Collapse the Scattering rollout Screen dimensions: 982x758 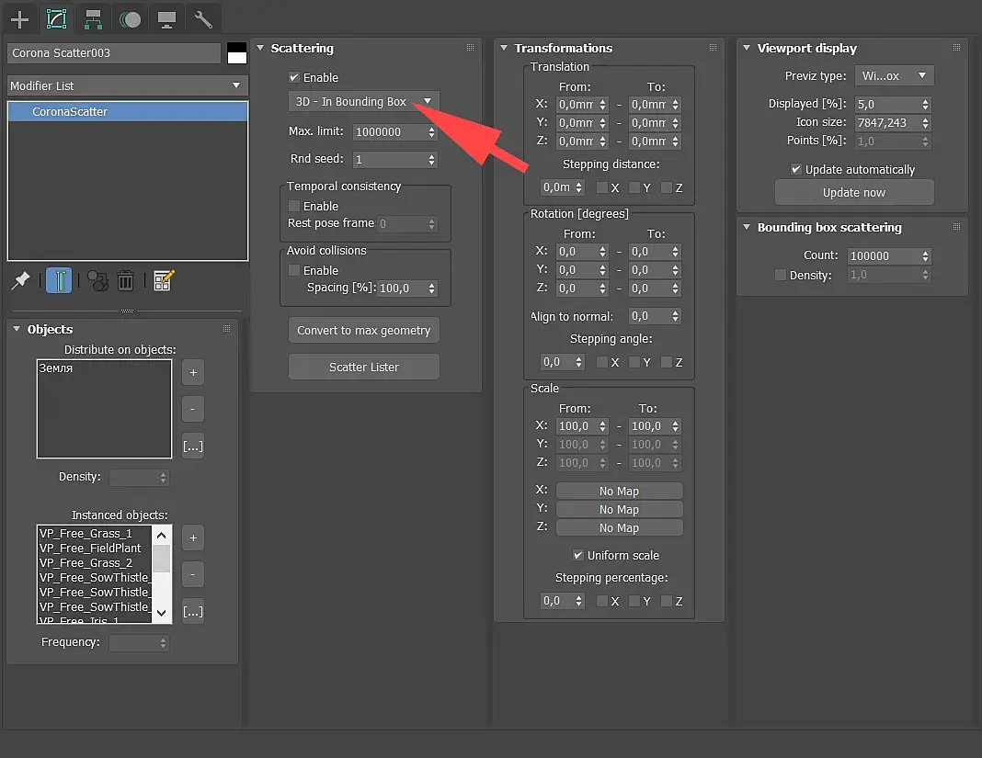(260, 48)
